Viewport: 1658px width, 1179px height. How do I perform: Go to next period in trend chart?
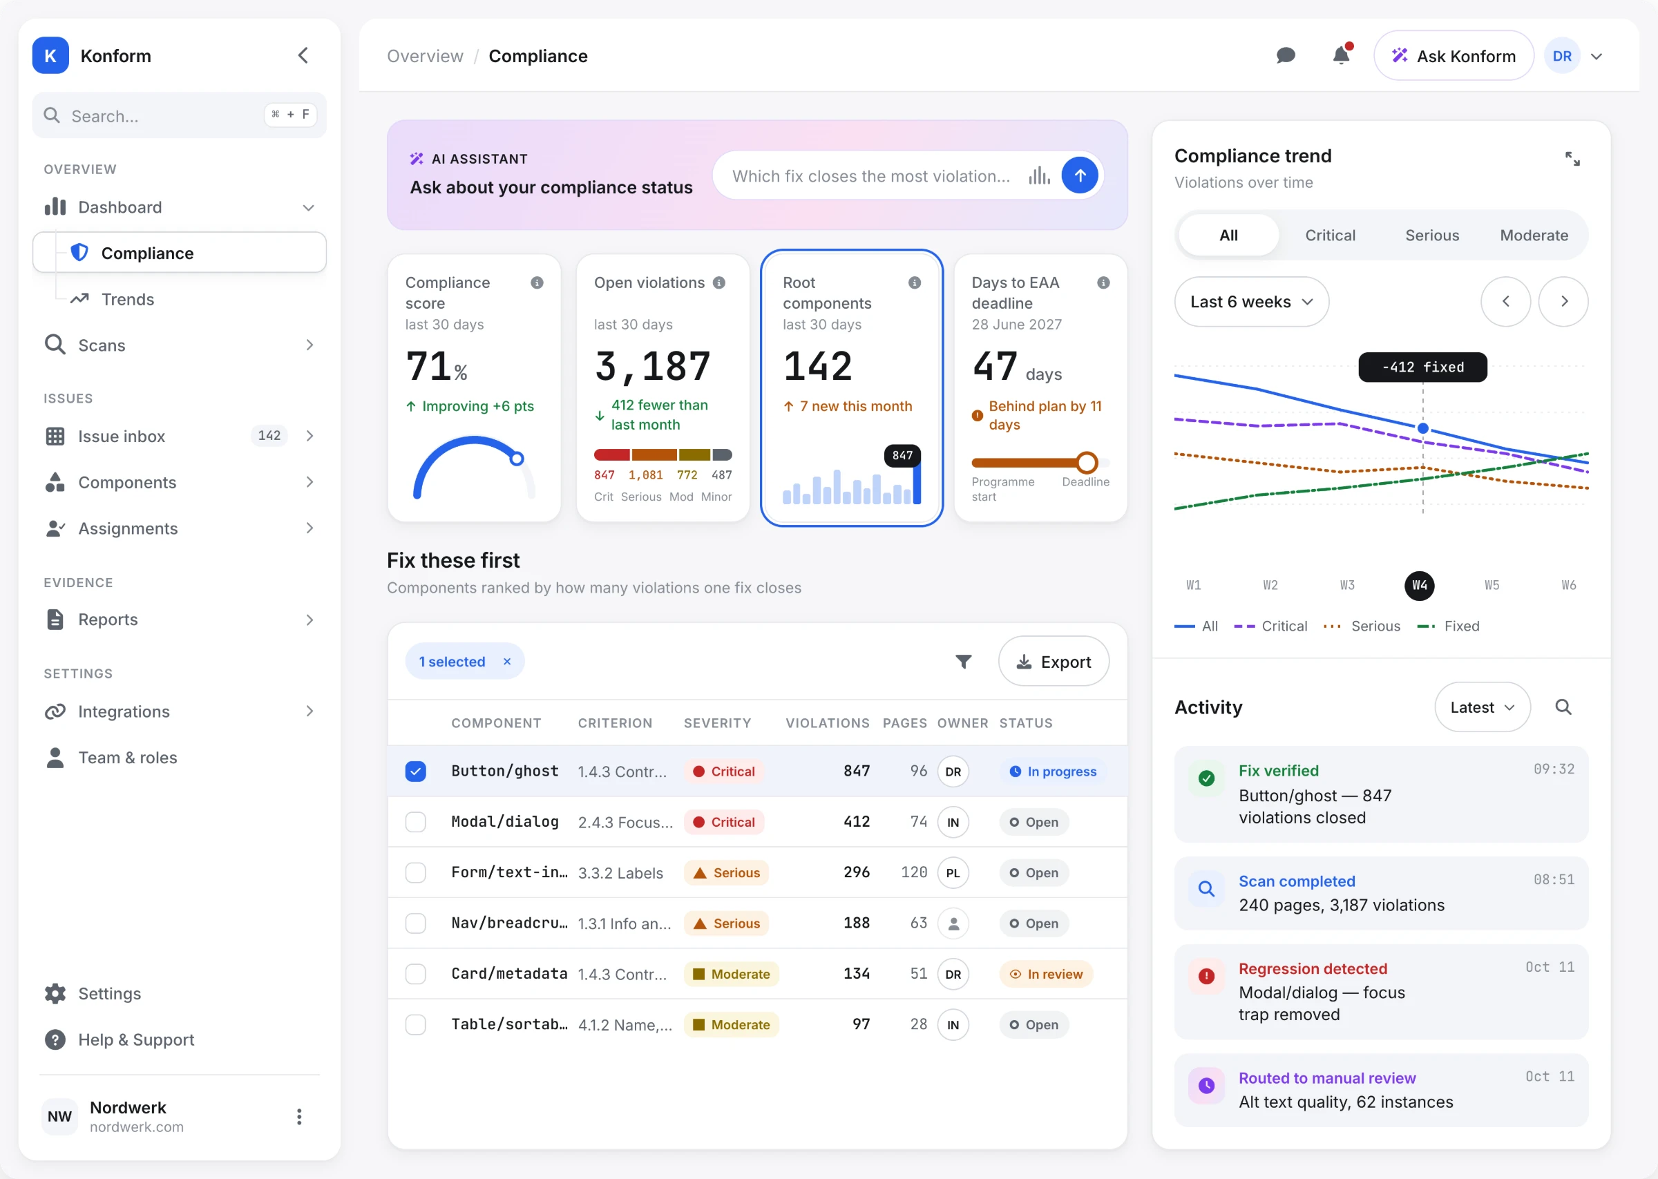point(1563,301)
